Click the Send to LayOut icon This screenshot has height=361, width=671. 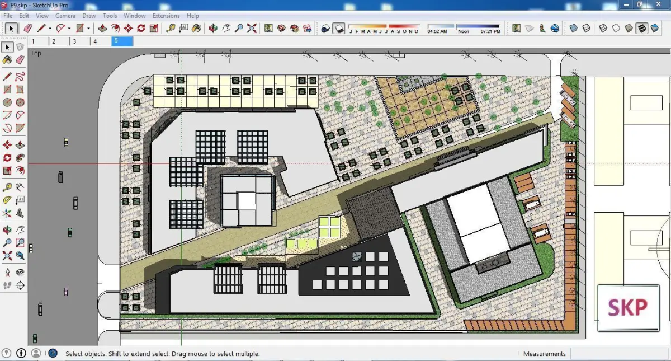pos(307,28)
